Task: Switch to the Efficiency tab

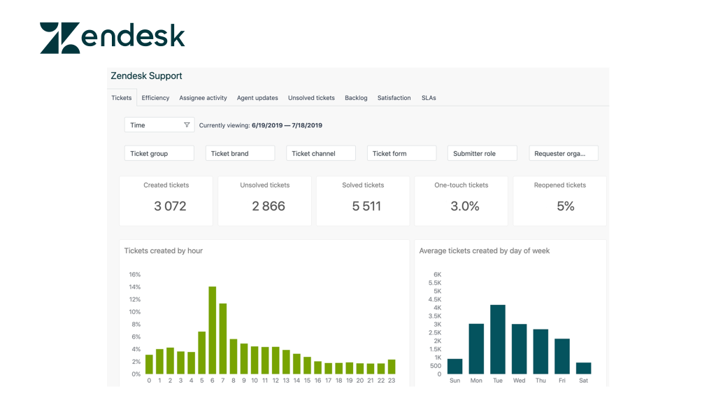Action: (155, 98)
